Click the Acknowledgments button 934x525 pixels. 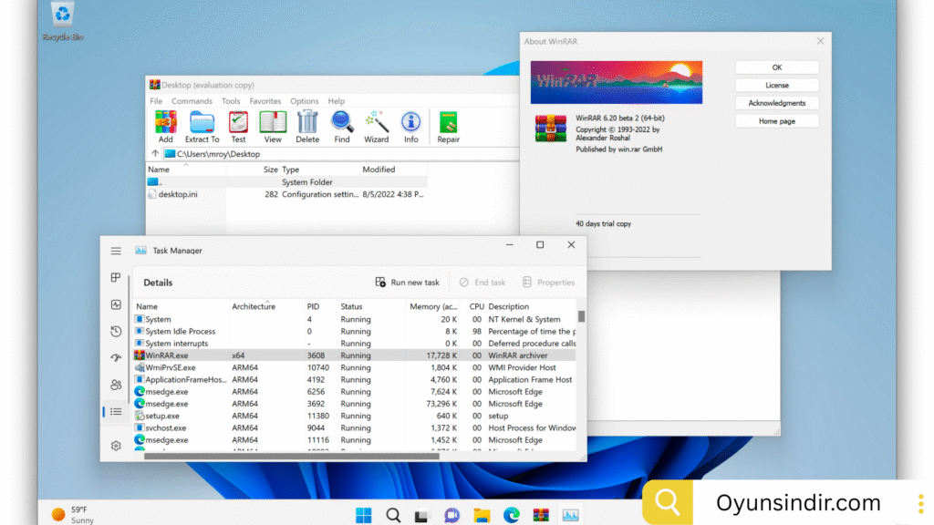(776, 103)
